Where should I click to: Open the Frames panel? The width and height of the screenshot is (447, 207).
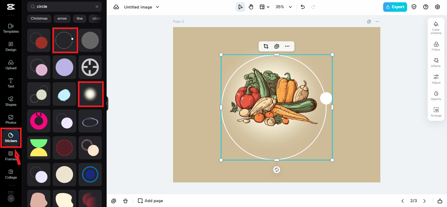click(x=11, y=156)
